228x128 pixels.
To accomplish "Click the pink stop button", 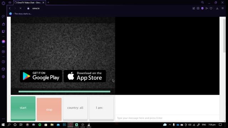I will click(49, 109).
